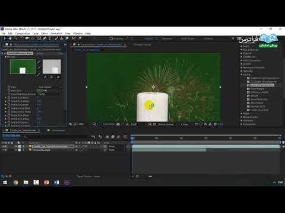Select the Zoom magnifier tool

click(x=15, y=38)
